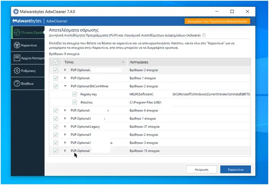The height and width of the screenshot is (185, 269).
Task: Click the C:\Program Files (x86)\ path
Action: (x=145, y=102)
